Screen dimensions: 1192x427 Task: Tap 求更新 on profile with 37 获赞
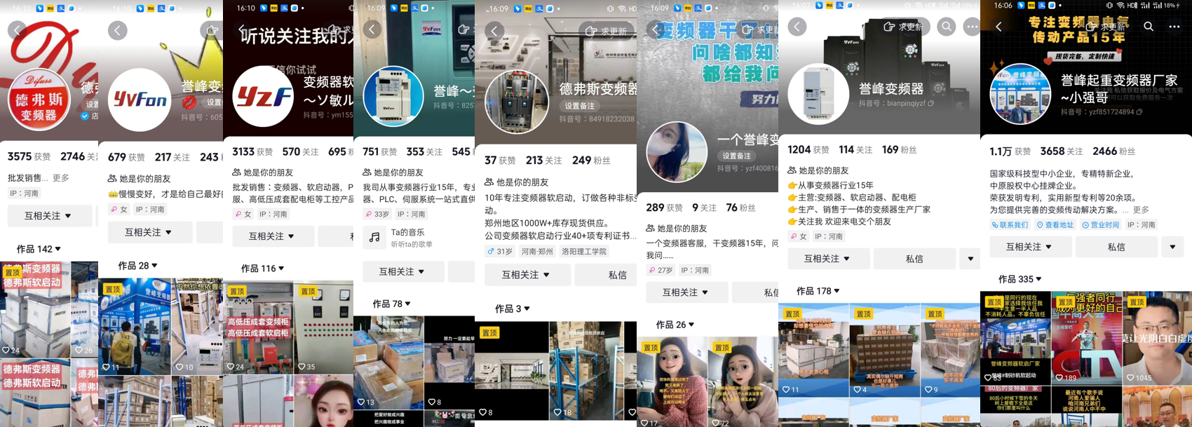[x=607, y=32]
